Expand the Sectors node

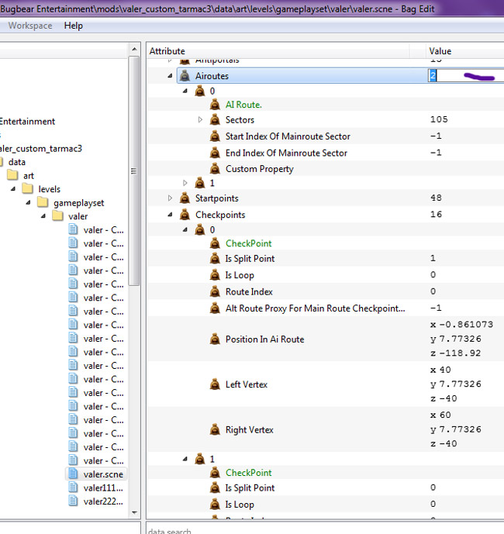(x=200, y=119)
